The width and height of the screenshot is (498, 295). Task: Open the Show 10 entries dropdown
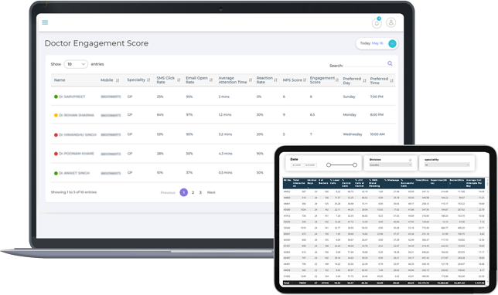(76, 64)
